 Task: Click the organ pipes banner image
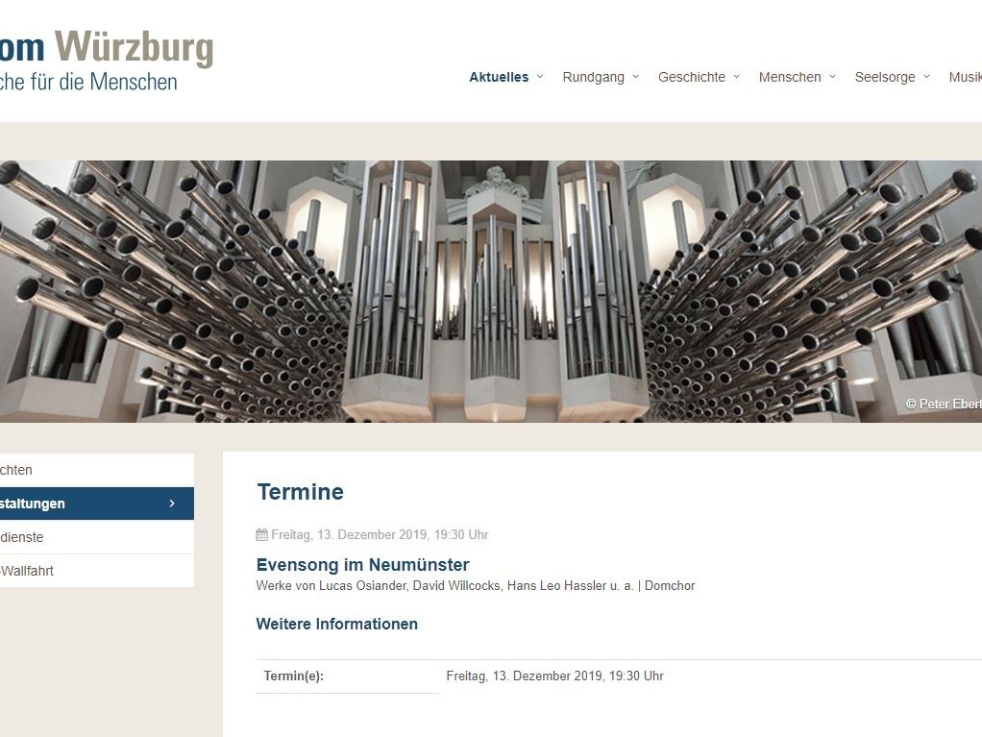point(491,291)
